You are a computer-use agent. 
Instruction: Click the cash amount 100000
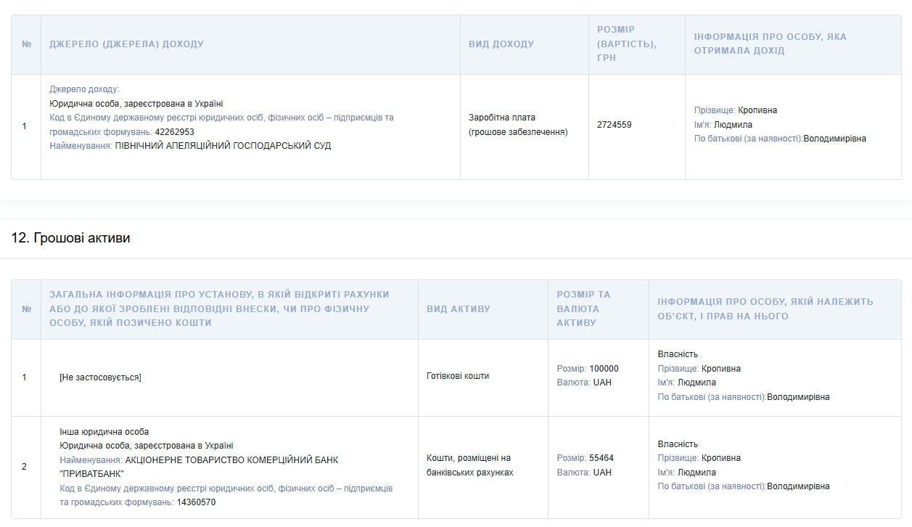(x=604, y=369)
